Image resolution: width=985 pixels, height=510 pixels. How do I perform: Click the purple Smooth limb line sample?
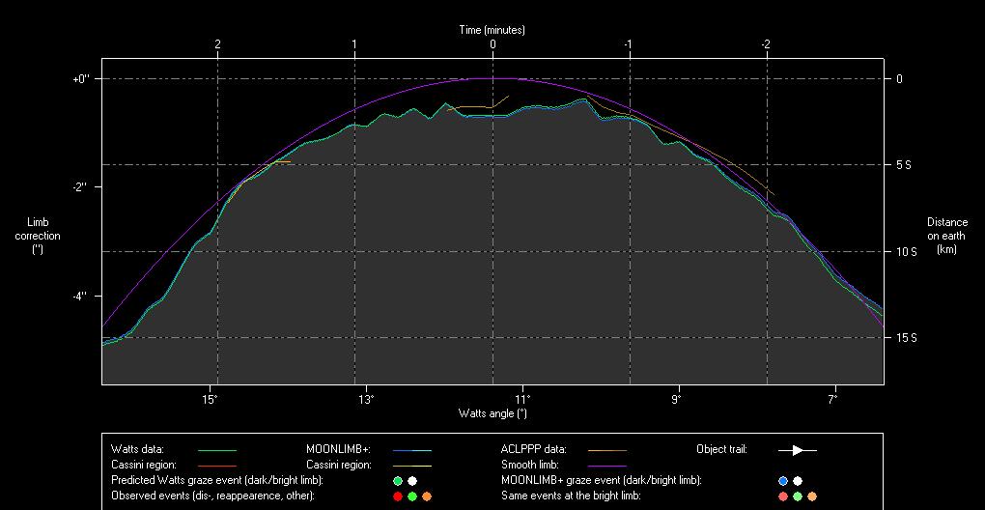tap(606, 465)
